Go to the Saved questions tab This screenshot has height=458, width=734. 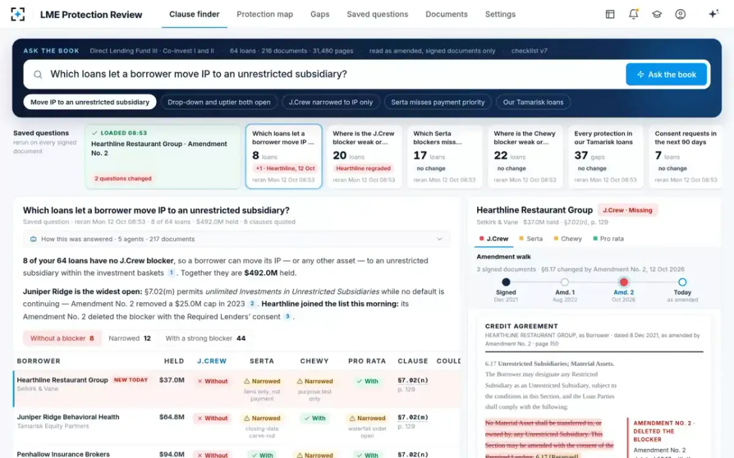377,14
